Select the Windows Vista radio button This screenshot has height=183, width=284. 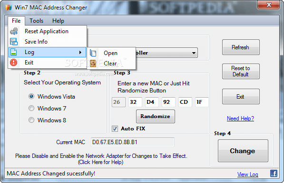31,96
